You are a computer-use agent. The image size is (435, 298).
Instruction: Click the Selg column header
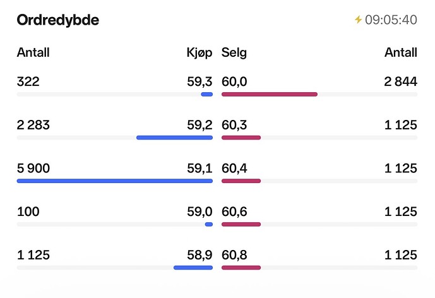pos(234,52)
